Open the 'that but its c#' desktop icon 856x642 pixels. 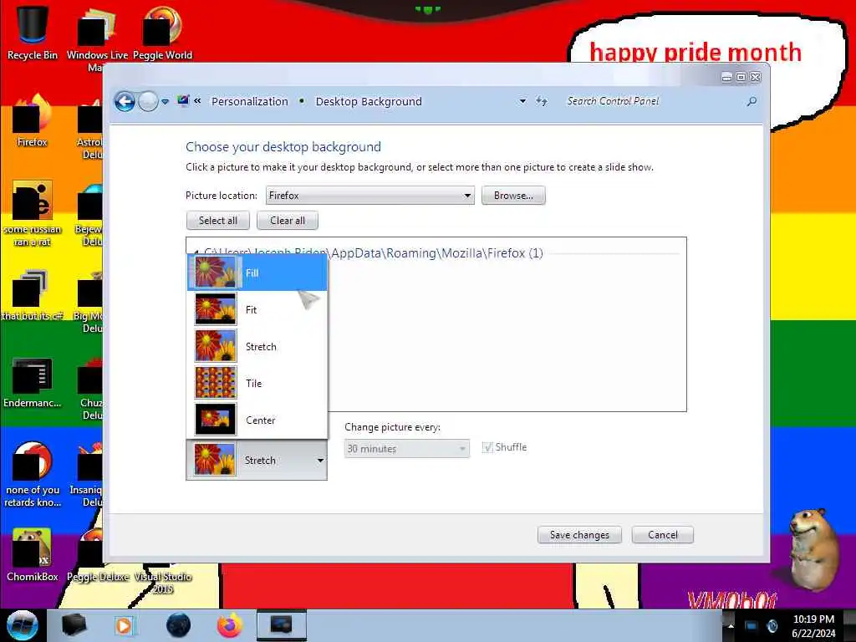click(33, 295)
